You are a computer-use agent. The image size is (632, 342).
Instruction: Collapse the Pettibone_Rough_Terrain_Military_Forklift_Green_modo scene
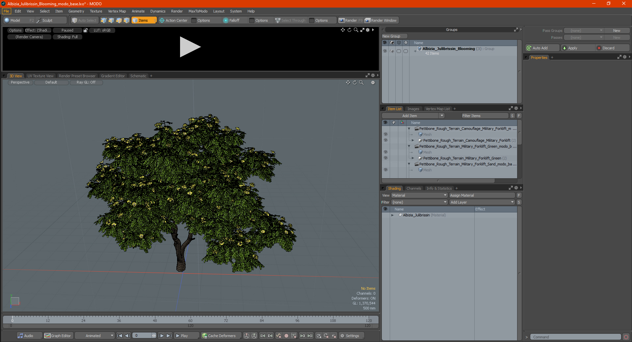(x=409, y=146)
